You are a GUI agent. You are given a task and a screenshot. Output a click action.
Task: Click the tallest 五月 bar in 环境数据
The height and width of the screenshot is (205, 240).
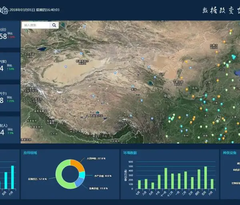pos(206,177)
